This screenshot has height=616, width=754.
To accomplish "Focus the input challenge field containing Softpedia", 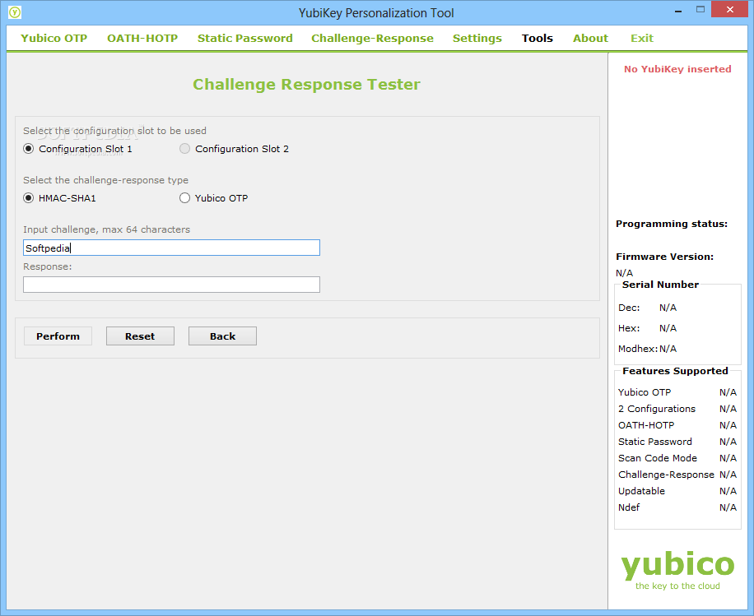I will point(171,248).
